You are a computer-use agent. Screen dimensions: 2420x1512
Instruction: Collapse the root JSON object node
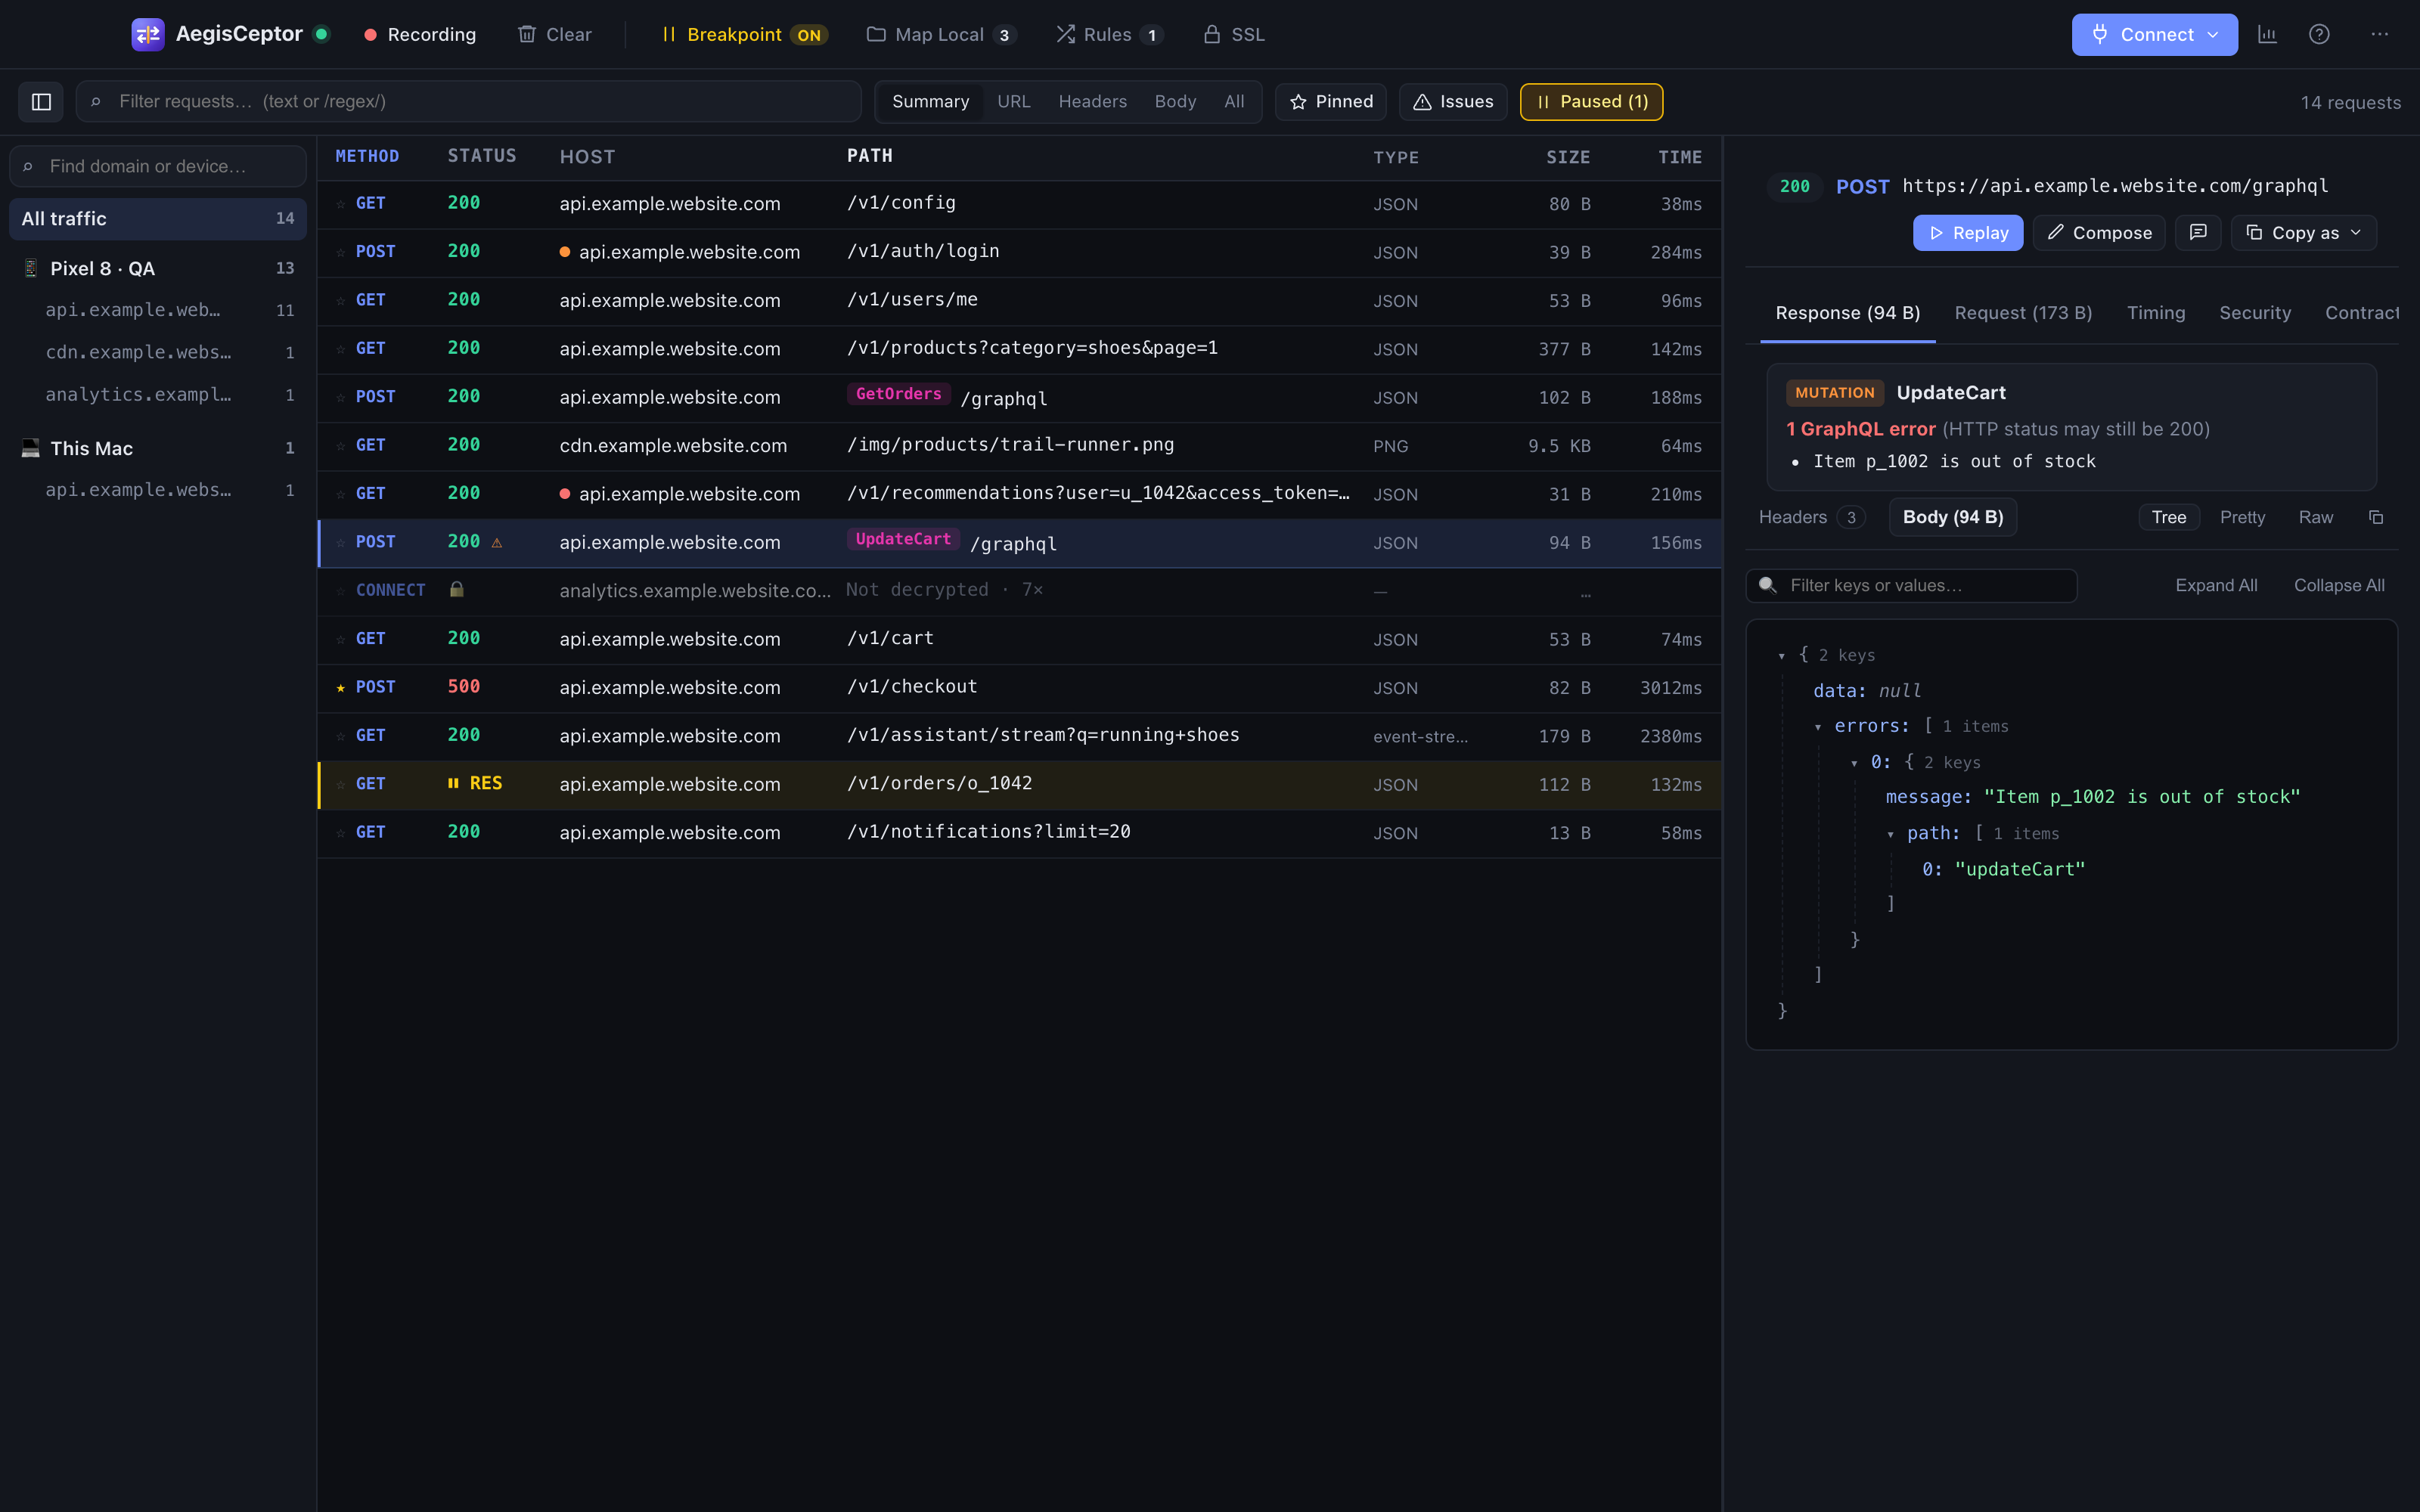tap(1782, 656)
